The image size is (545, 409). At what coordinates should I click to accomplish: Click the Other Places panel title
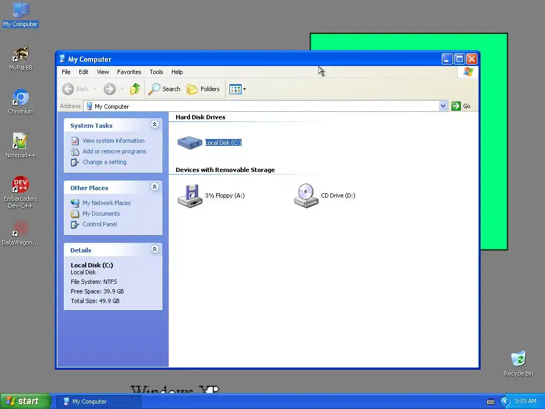pos(89,188)
